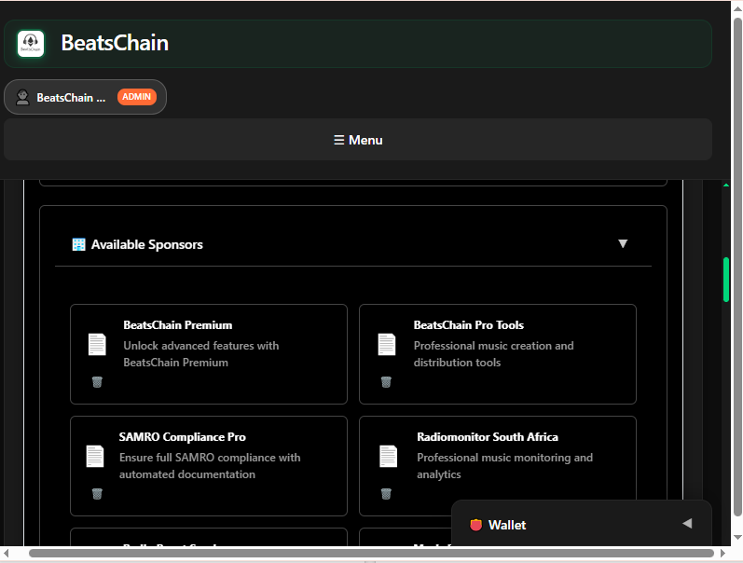
Task: Select the SAMRO Compliance Pro title
Action: (x=183, y=437)
